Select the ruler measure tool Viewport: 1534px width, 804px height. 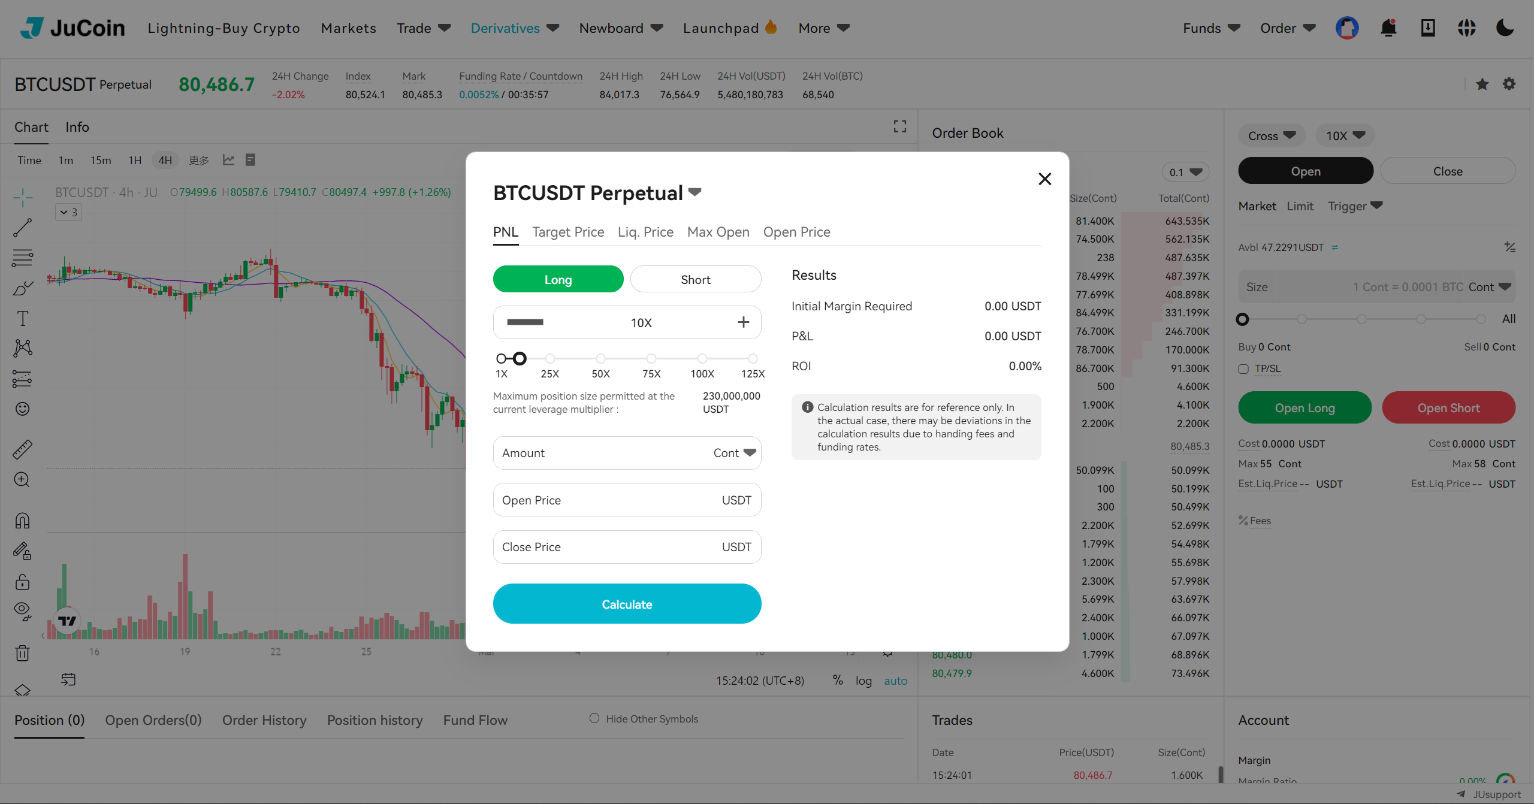tap(23, 449)
